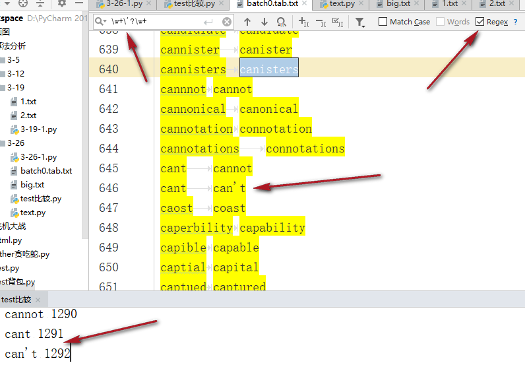
Task: Open the search filter icon
Action: [x=360, y=22]
